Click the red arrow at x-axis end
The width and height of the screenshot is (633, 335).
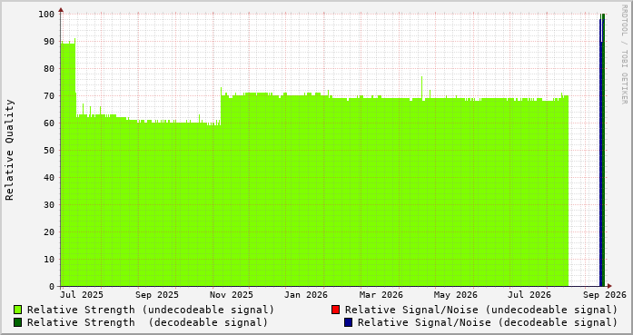click(609, 286)
